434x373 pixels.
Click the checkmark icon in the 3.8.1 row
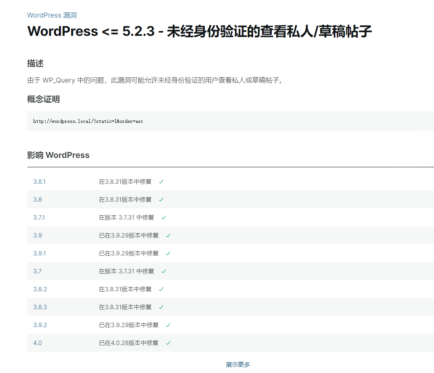161,182
